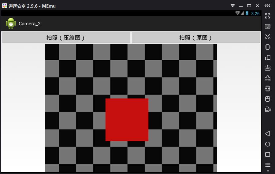Tap the 拍照（压缩图）button
275x174 pixels.
tap(66, 38)
